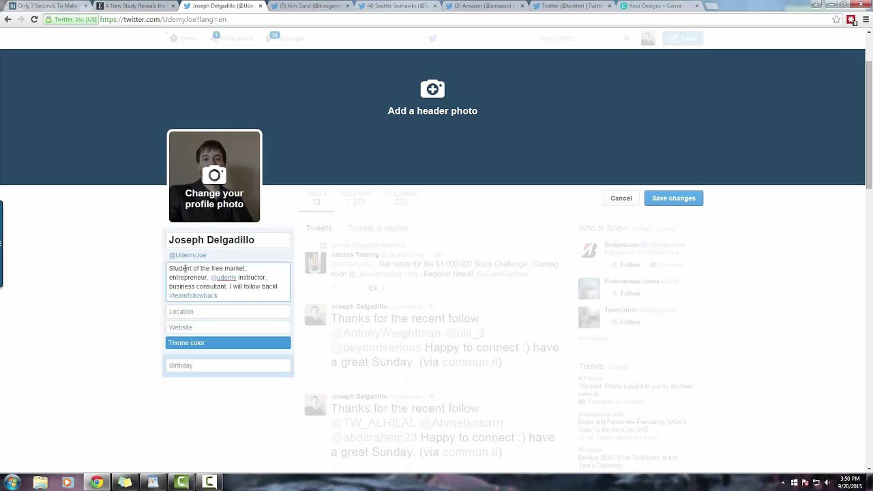Click the camera icon to add header photo
The image size is (873, 491).
[432, 89]
